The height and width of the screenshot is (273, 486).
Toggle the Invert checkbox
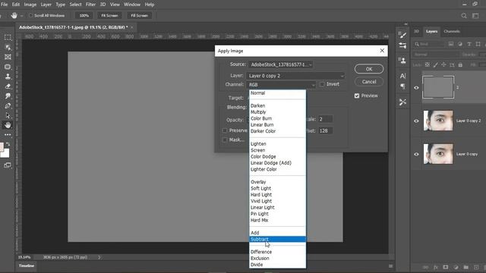click(322, 84)
